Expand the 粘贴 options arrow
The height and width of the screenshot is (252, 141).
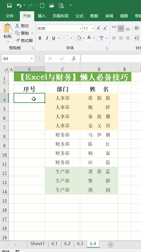pos(8,42)
